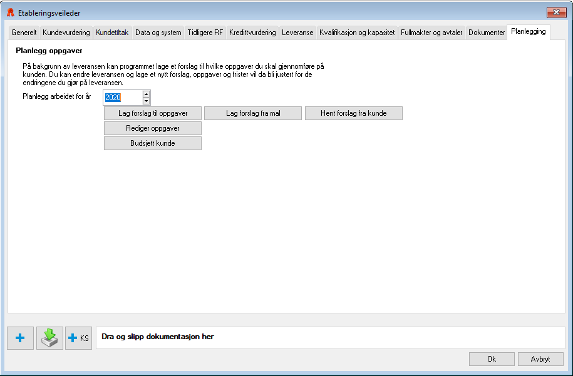Click the plus KS button

pyautogui.click(x=78, y=338)
